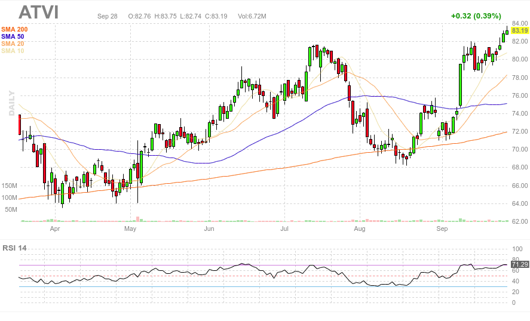Click the RSI 40 scale label

tap(516, 281)
